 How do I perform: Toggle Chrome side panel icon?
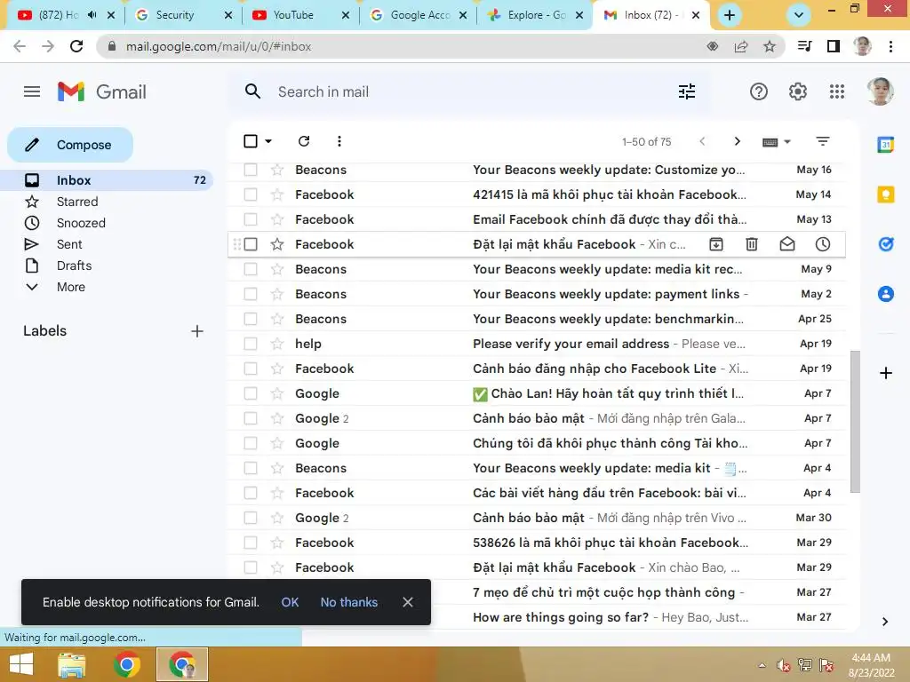[x=834, y=46]
